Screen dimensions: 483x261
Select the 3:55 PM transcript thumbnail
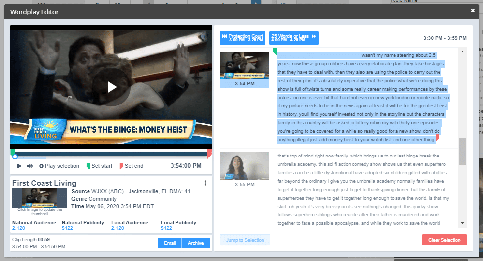click(x=245, y=166)
